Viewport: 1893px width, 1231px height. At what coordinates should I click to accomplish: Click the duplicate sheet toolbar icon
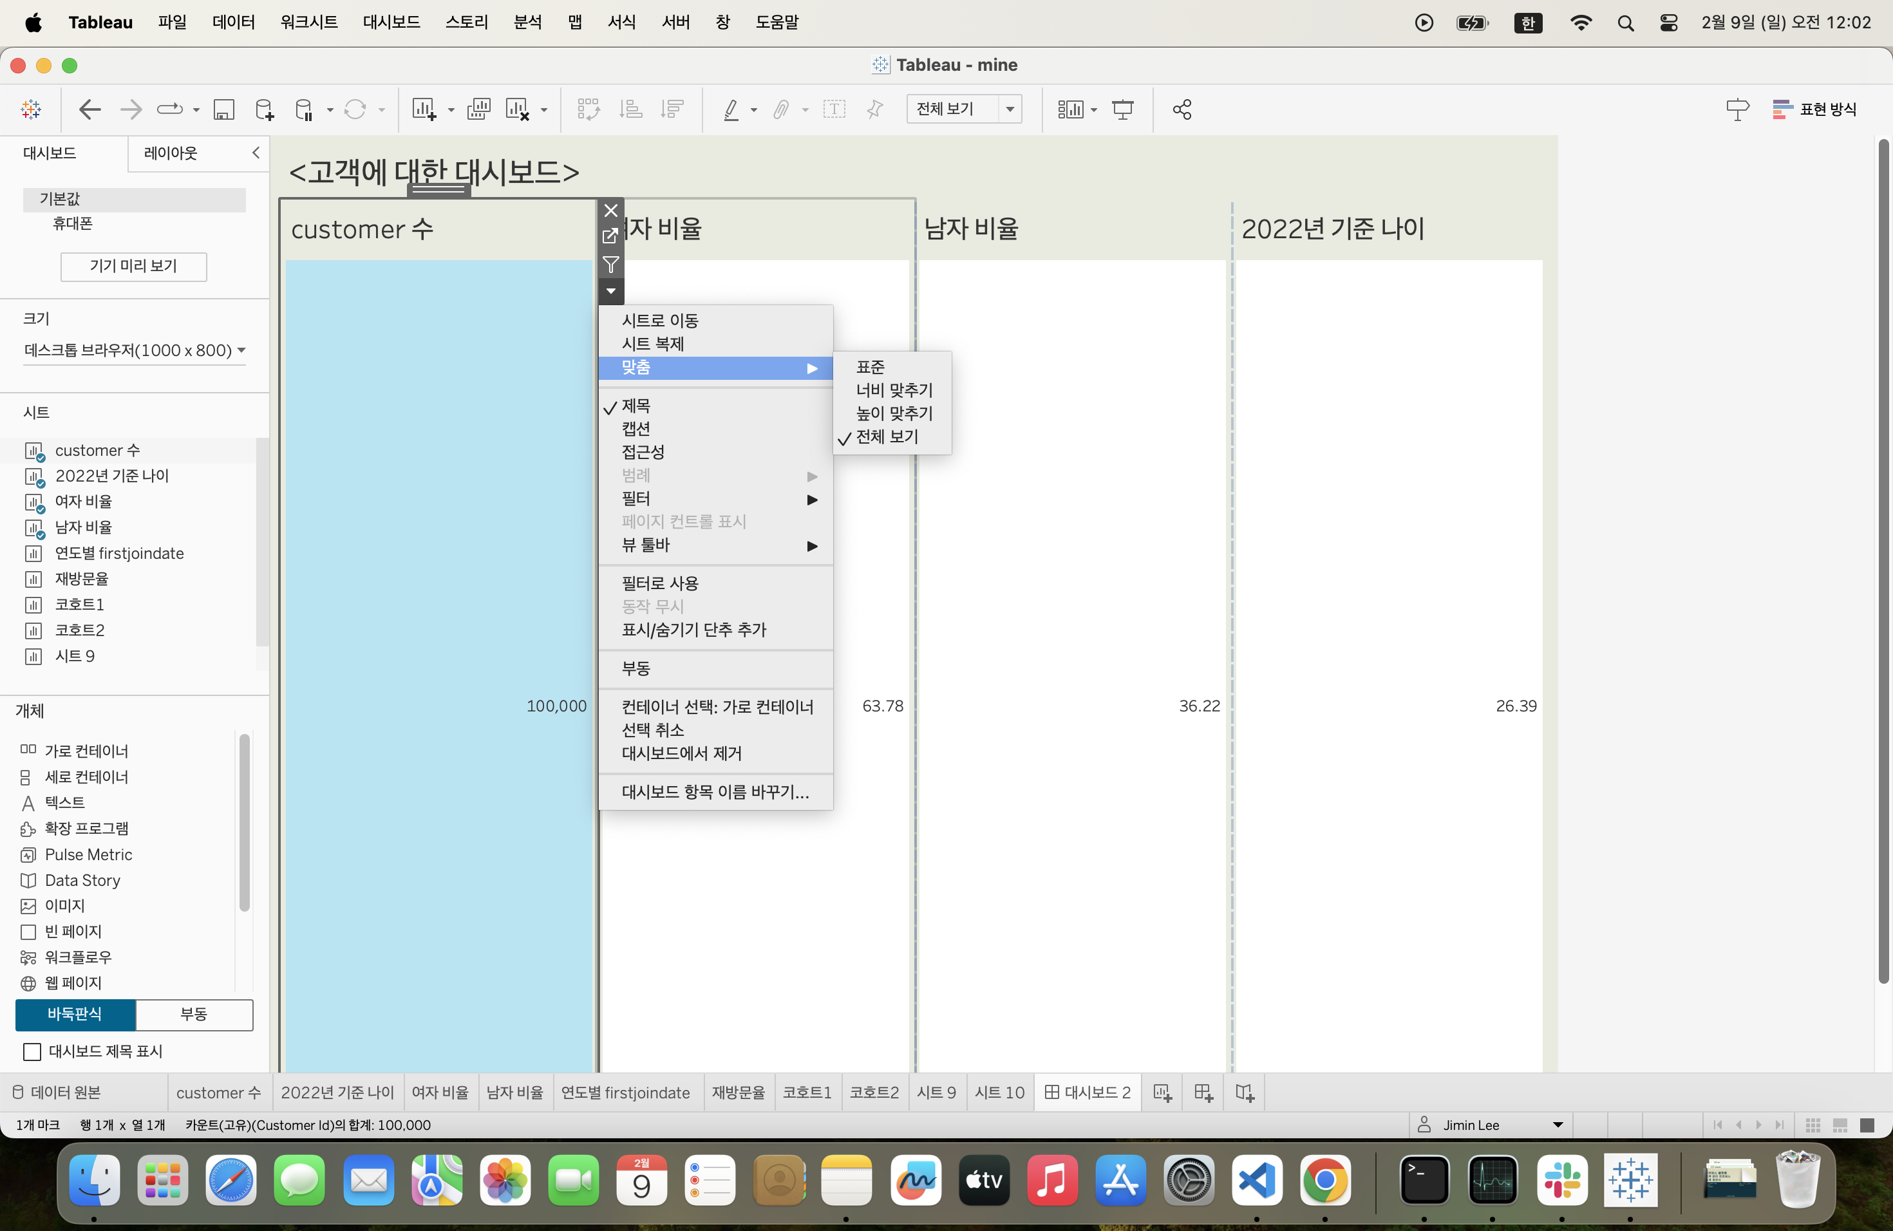click(x=478, y=109)
